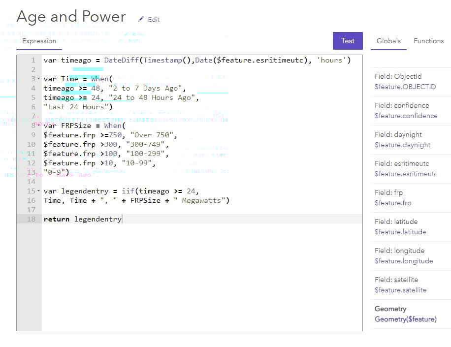Click line number 14 in the gutter
451x347 pixels.
[31, 182]
